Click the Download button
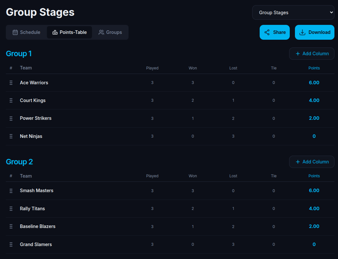Image resolution: width=338 pixels, height=259 pixels. click(314, 32)
